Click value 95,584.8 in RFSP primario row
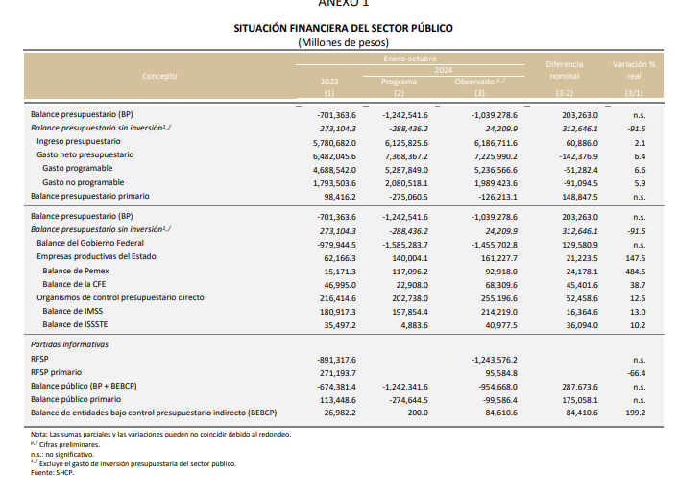 pyautogui.click(x=500, y=373)
